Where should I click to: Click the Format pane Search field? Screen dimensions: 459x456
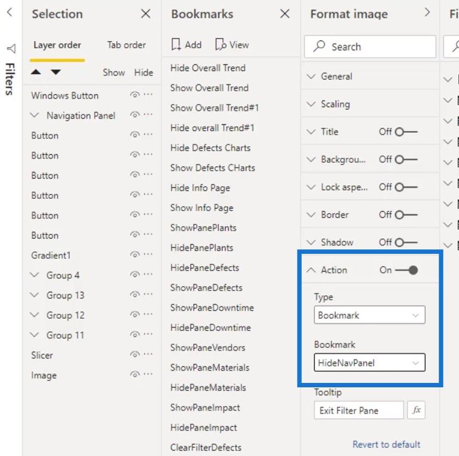click(x=370, y=47)
